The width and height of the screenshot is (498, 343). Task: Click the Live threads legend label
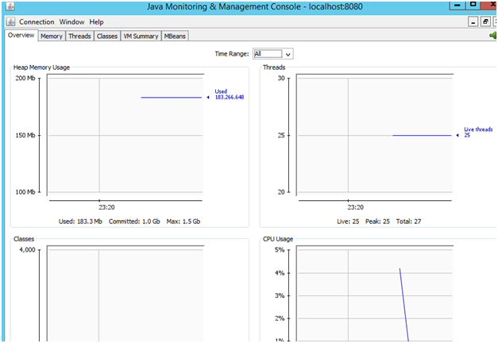coord(478,132)
